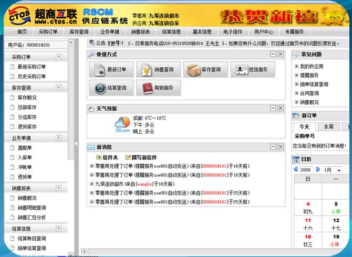The image size is (352, 257).
Task: Collapse the 采购订单 sidebar section
Action: pos(58,56)
